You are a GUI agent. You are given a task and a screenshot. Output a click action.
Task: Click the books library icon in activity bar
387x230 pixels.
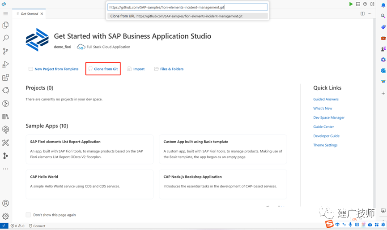[x=5, y=117]
